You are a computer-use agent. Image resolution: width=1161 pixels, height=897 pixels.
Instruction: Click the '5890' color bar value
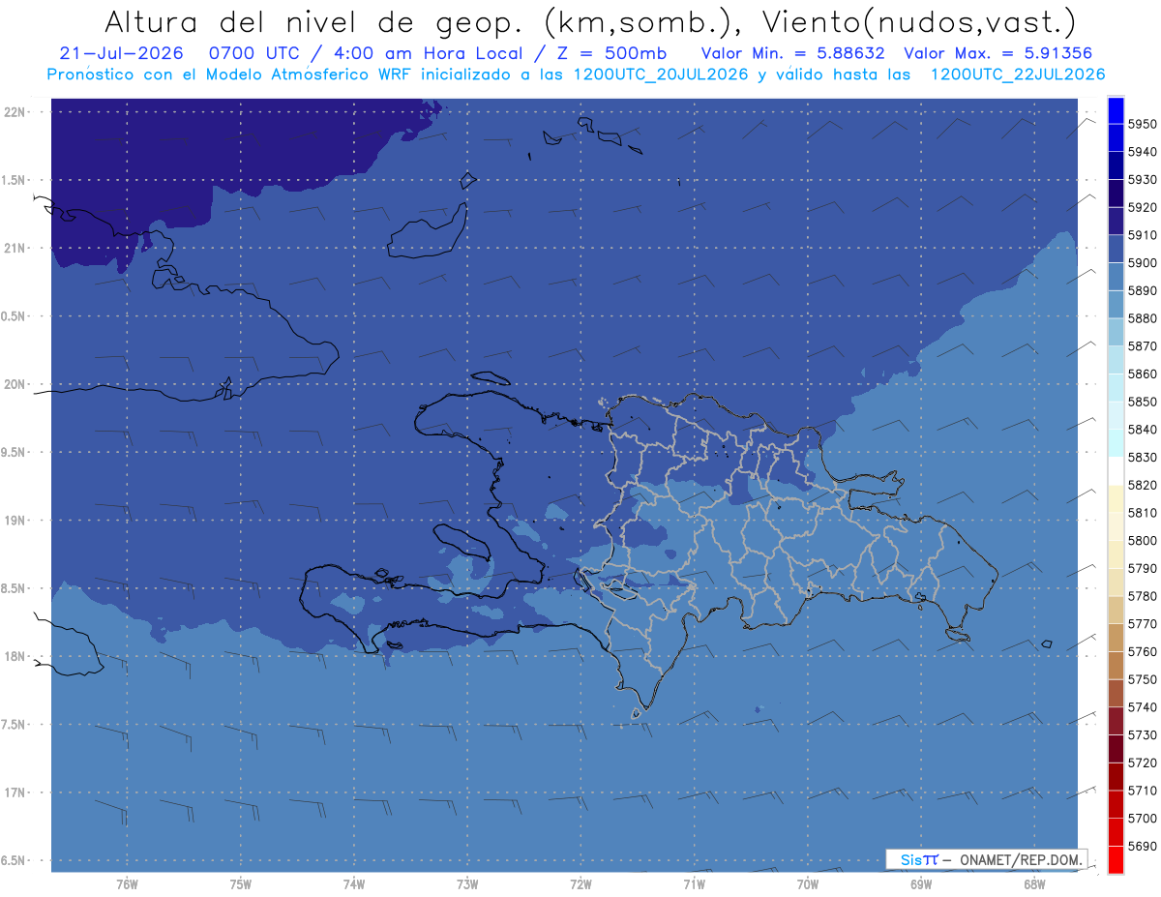tap(1141, 290)
